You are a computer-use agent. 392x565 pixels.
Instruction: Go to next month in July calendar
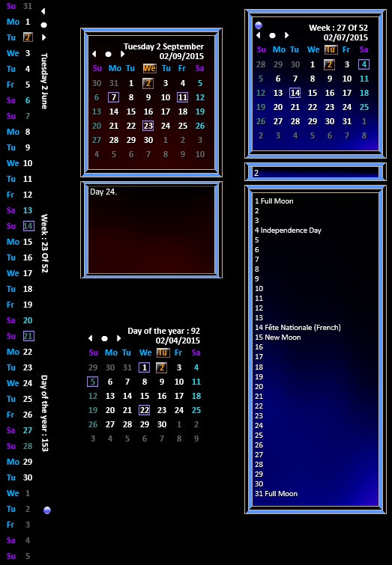[286, 35]
